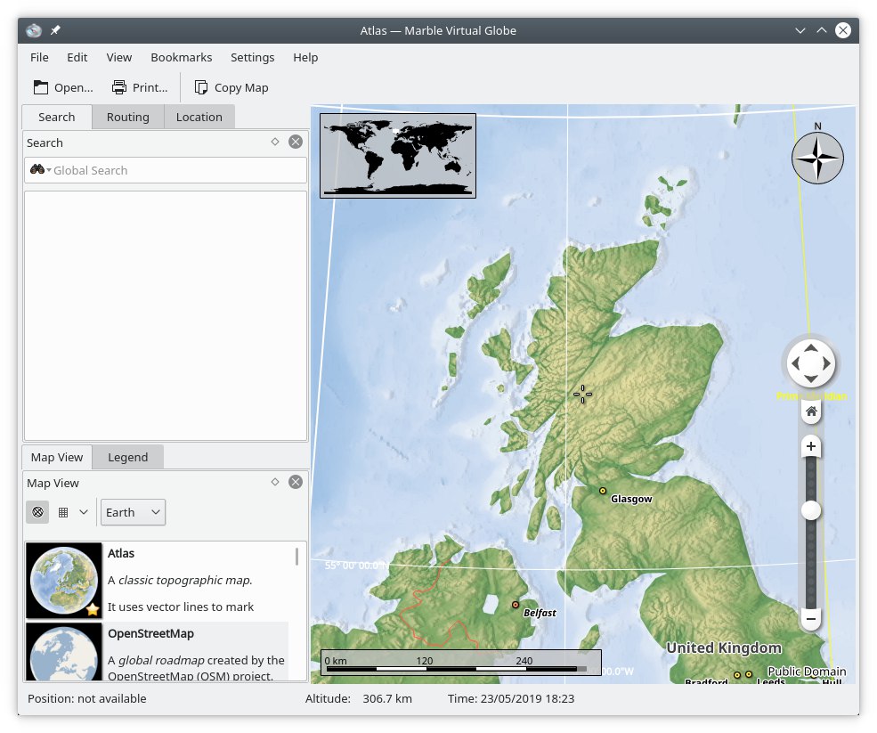Open the Bookmarks menu
877x733 pixels.
182,57
